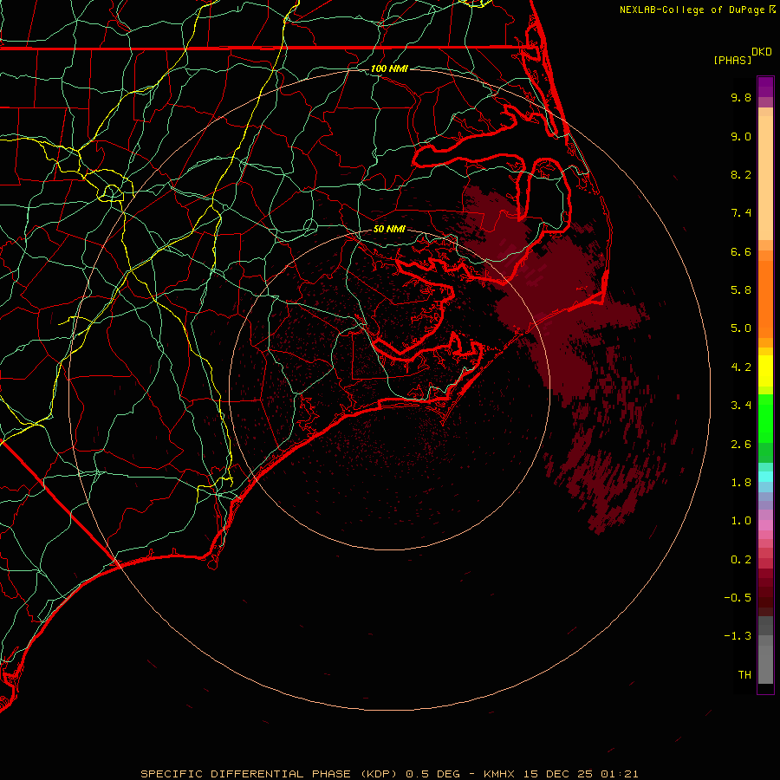Pick the 5.0 legend scale label
The height and width of the screenshot is (780, 780).
(x=741, y=328)
